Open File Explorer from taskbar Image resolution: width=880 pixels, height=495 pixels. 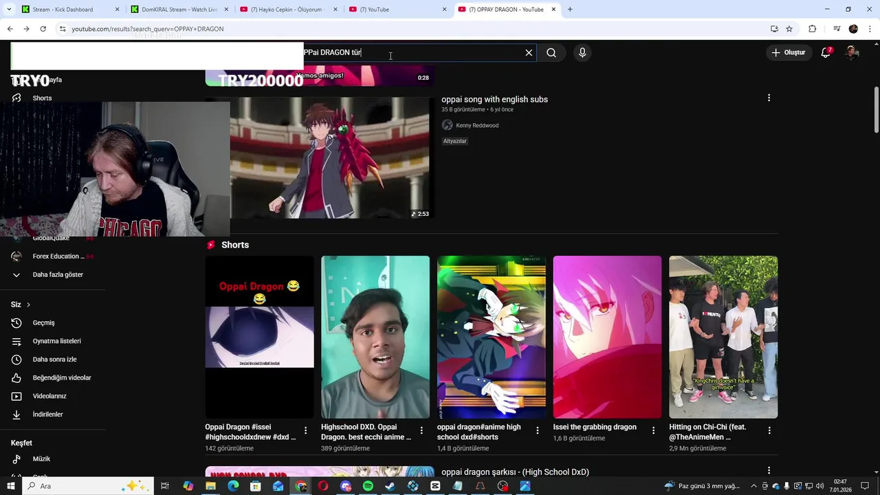pyautogui.click(x=210, y=486)
